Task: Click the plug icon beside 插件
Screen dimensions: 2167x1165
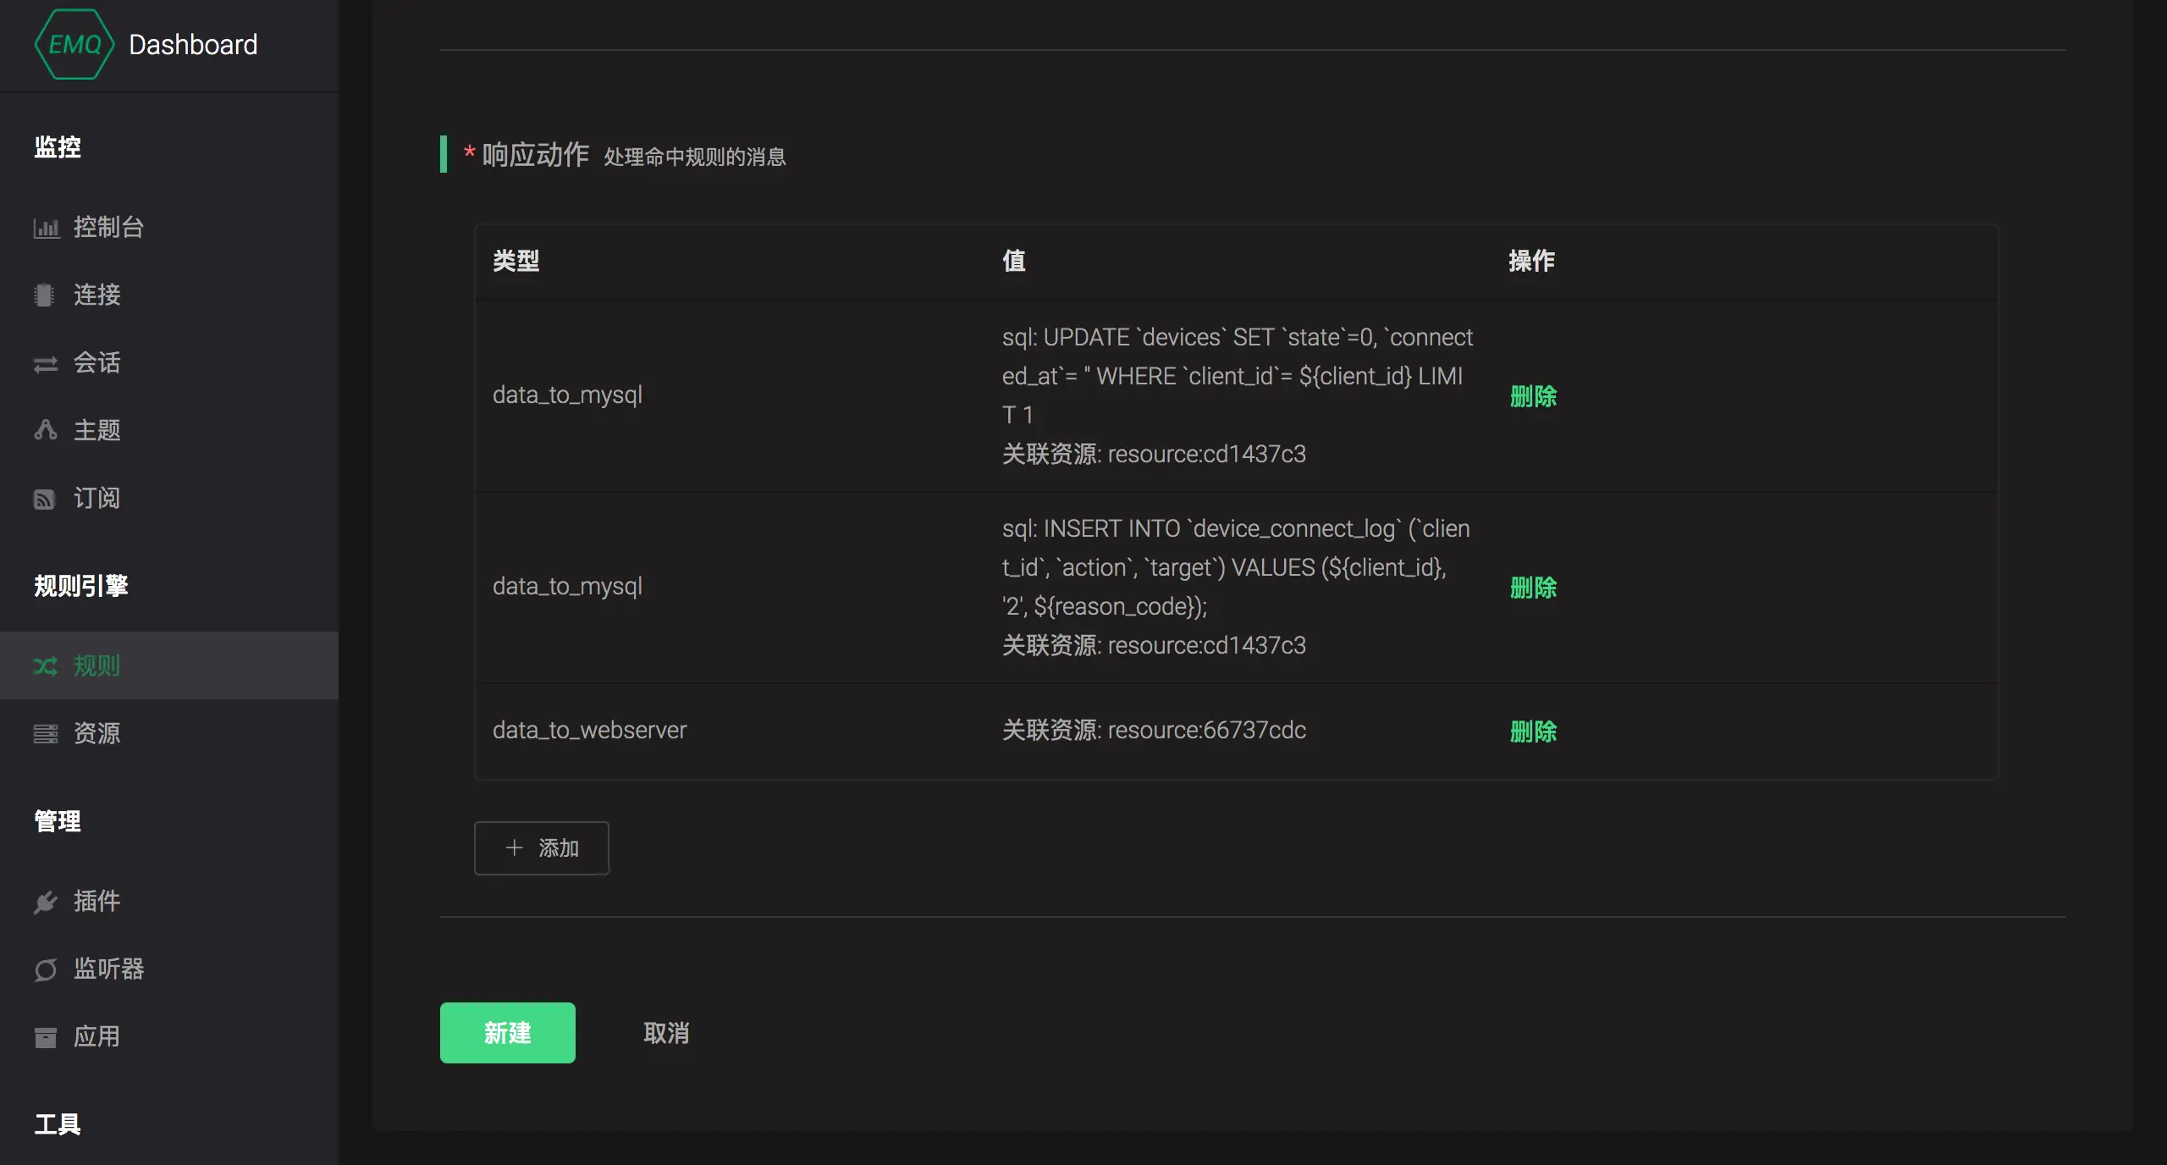Action: click(x=46, y=902)
